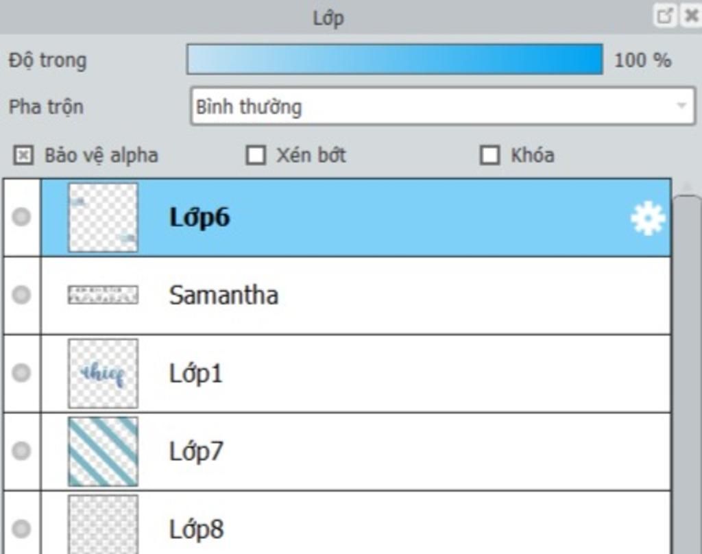Click the Lớp7 striped thumbnail
This screenshot has height=554, width=702.
[x=103, y=451]
